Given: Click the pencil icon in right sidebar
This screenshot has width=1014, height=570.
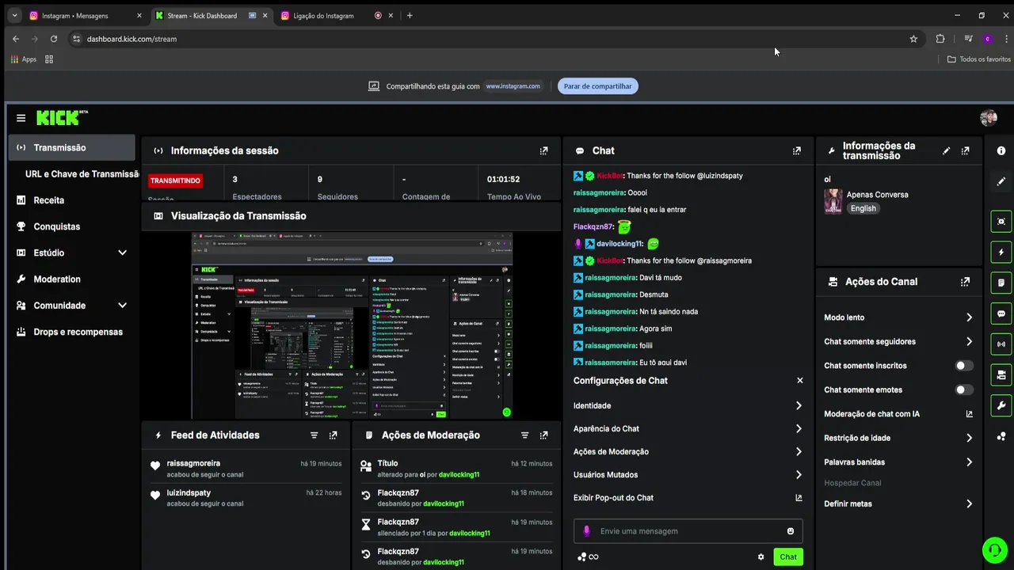Looking at the screenshot, I should point(1001,181).
